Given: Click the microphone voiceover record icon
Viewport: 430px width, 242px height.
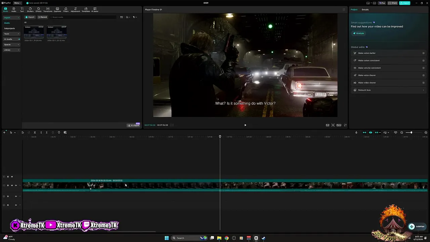Looking at the screenshot, I should 356,132.
